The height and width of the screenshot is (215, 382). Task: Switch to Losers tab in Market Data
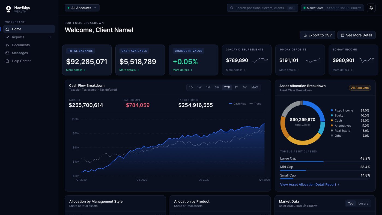[363, 203]
